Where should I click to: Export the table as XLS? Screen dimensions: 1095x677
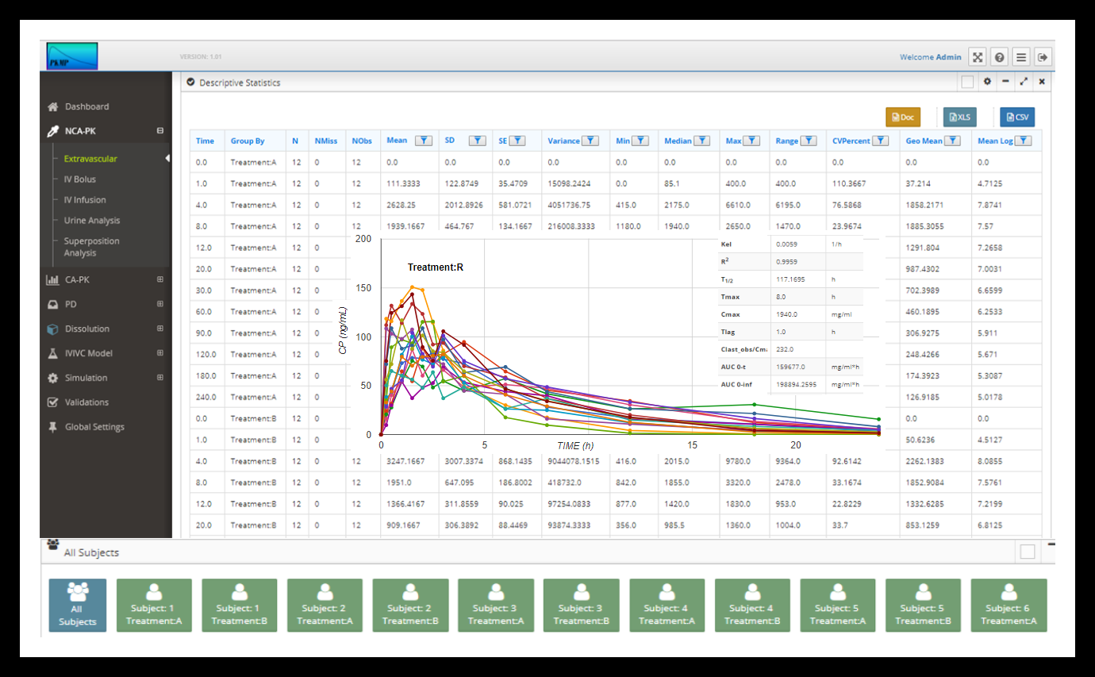(x=960, y=117)
